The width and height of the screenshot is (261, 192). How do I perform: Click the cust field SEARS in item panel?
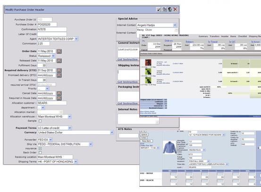(x=200, y=167)
